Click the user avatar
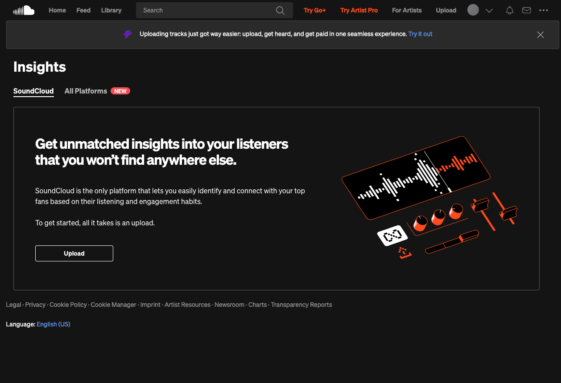 point(473,10)
